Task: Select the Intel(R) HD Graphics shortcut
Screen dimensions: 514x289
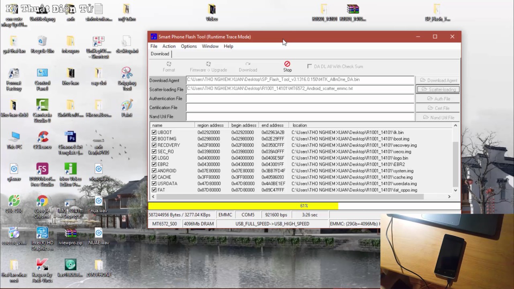Action: click(x=42, y=239)
